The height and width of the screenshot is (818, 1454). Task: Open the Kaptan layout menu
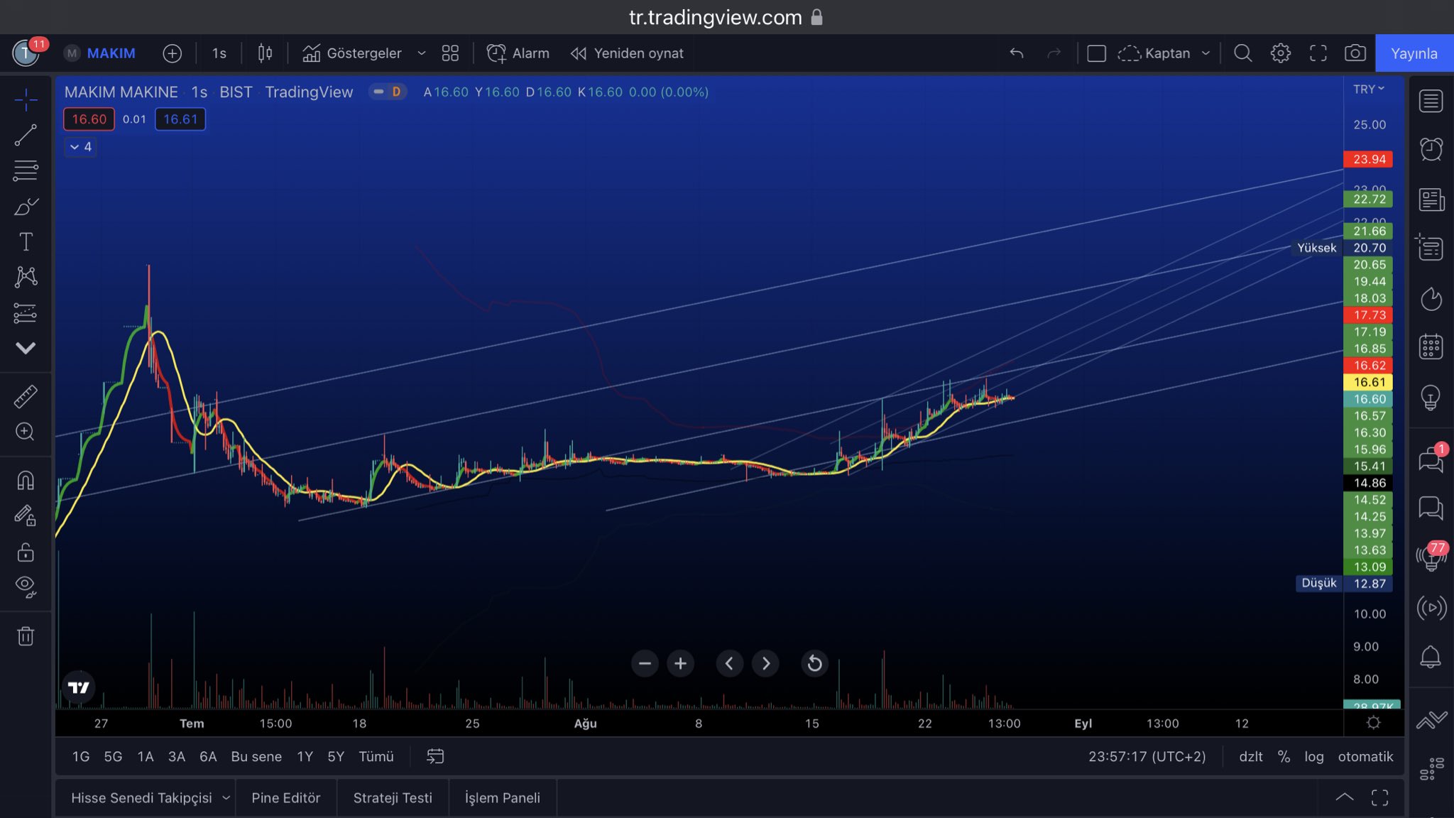tap(1164, 53)
